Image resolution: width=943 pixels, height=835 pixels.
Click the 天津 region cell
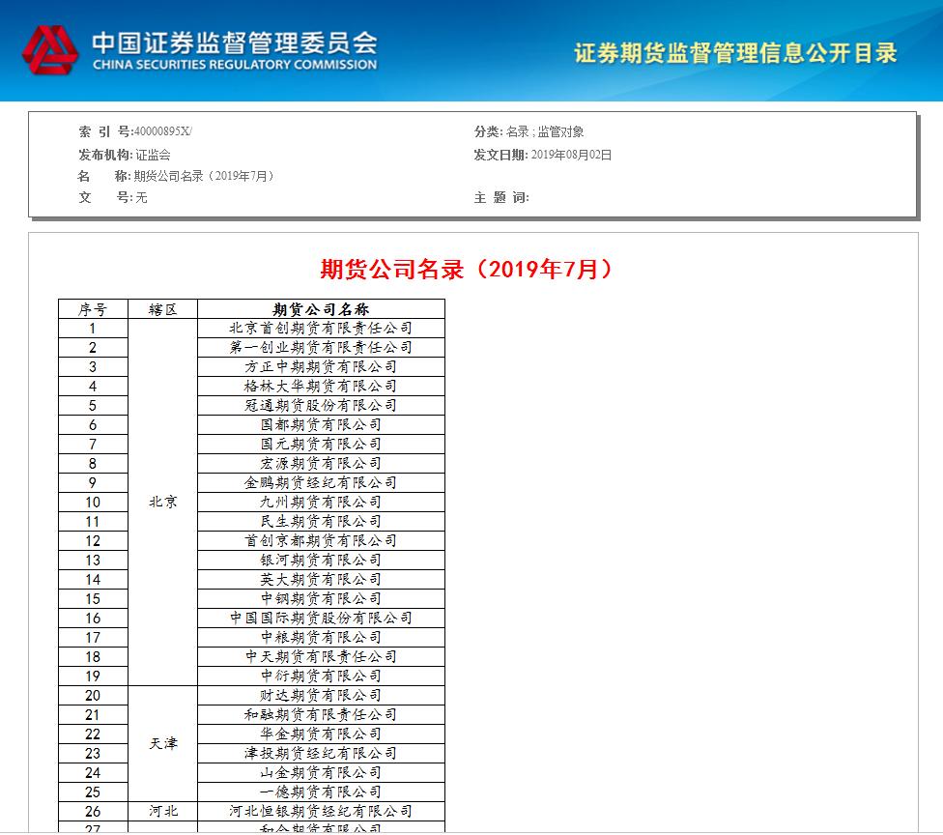[x=162, y=744]
